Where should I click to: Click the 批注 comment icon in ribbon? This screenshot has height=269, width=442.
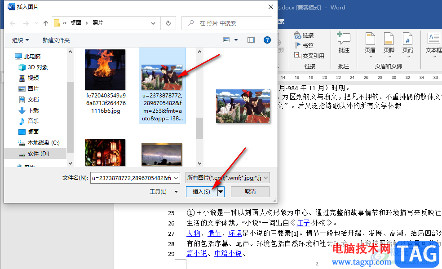[x=344, y=38]
